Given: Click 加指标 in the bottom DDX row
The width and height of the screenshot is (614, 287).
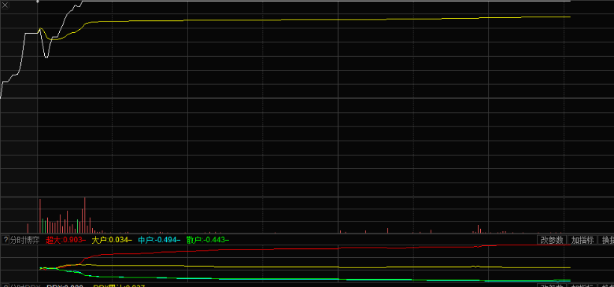Looking at the screenshot, I should point(583,285).
